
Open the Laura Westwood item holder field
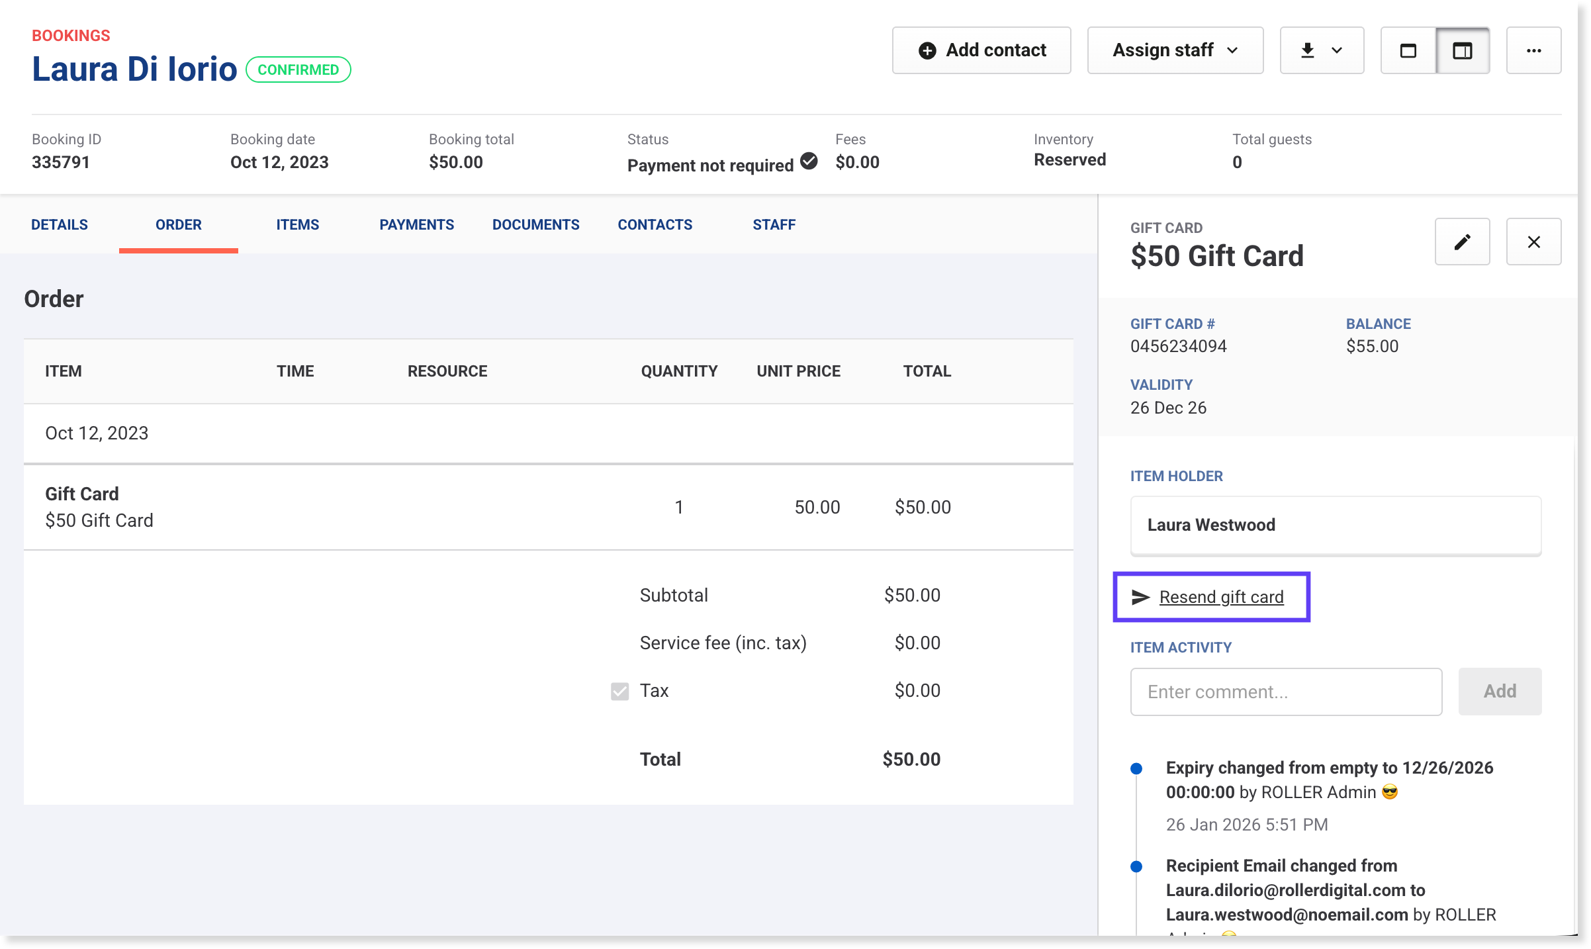coord(1336,525)
